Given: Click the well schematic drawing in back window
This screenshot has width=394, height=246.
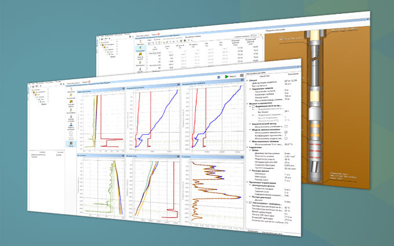Looking at the screenshot, I should point(316,105).
